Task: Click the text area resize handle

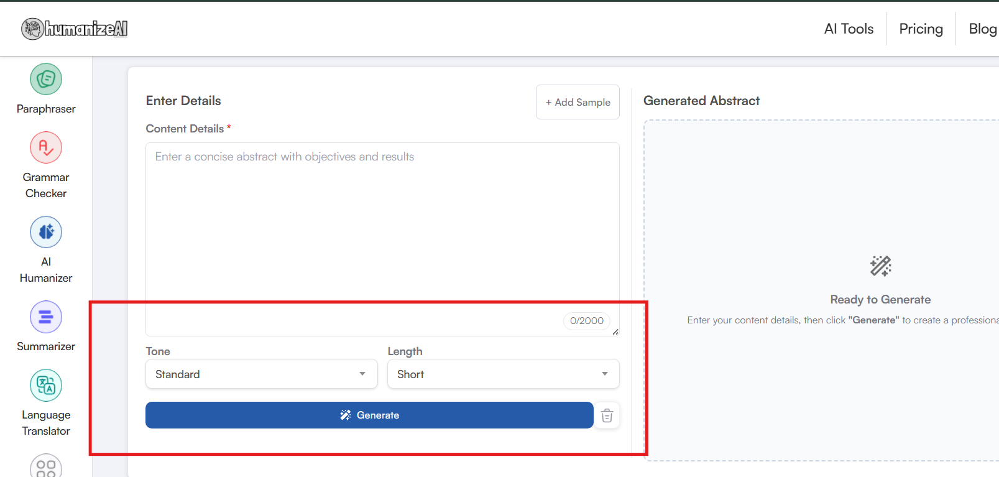Action: (615, 332)
